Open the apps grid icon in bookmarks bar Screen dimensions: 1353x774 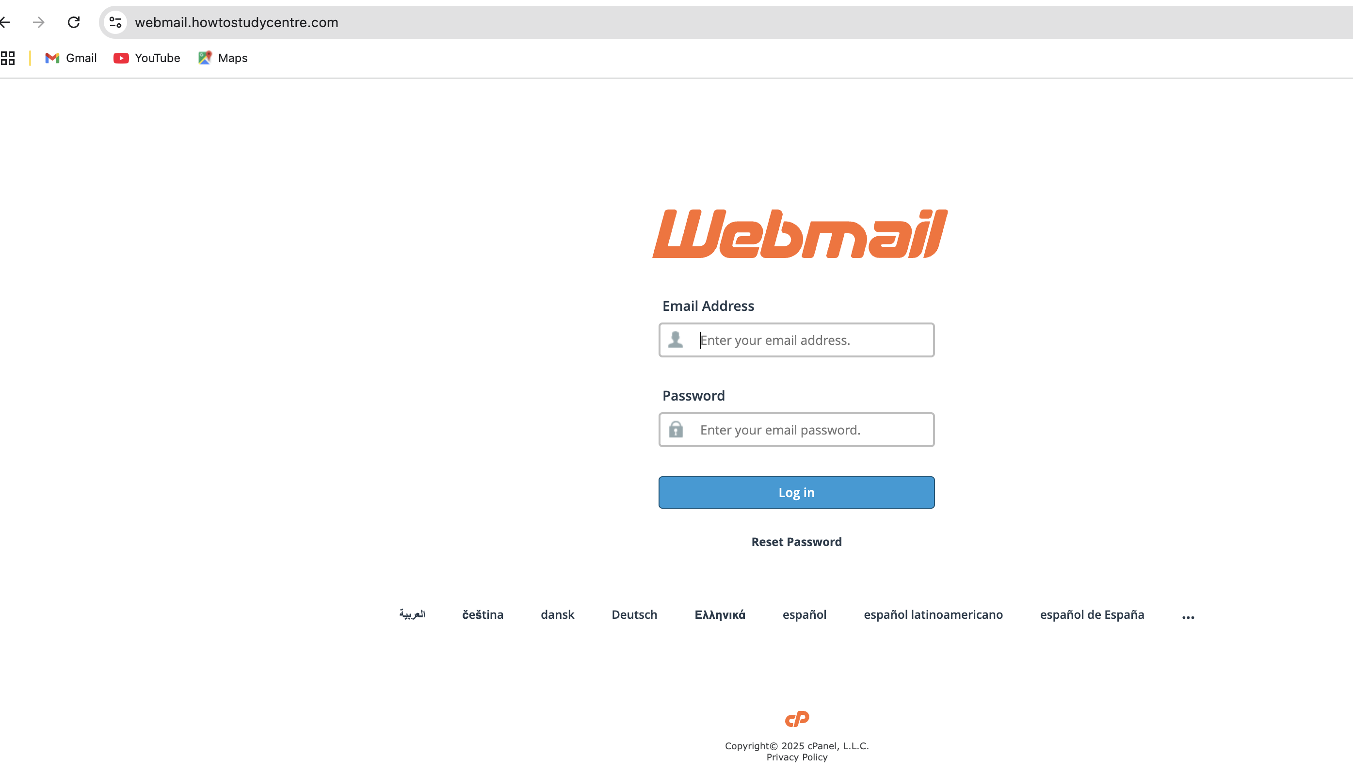point(8,58)
